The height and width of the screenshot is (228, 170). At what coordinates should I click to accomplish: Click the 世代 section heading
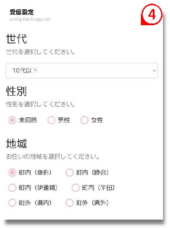coord(16,39)
